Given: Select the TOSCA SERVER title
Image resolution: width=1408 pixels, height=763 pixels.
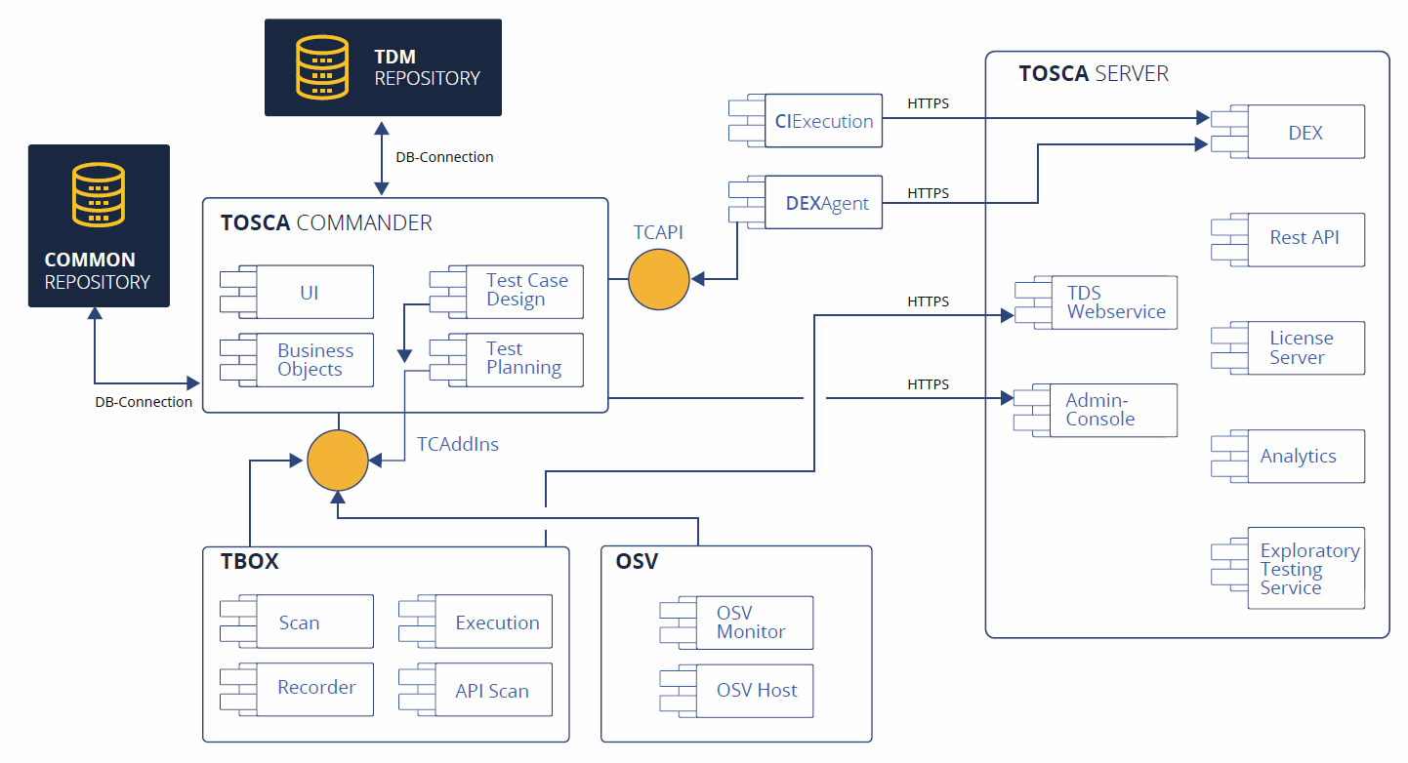Looking at the screenshot, I should [x=1094, y=73].
